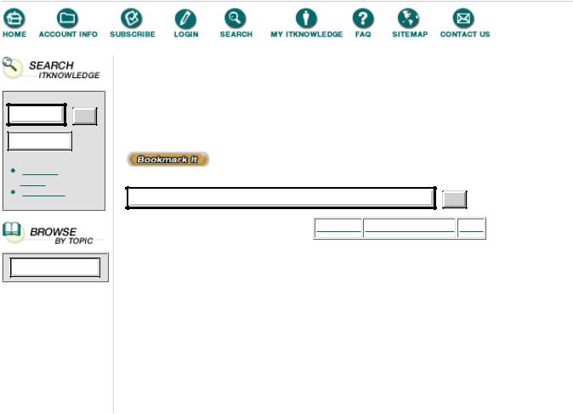The width and height of the screenshot is (573, 414).
Task: Open the Login pencil icon
Action: [x=185, y=19]
